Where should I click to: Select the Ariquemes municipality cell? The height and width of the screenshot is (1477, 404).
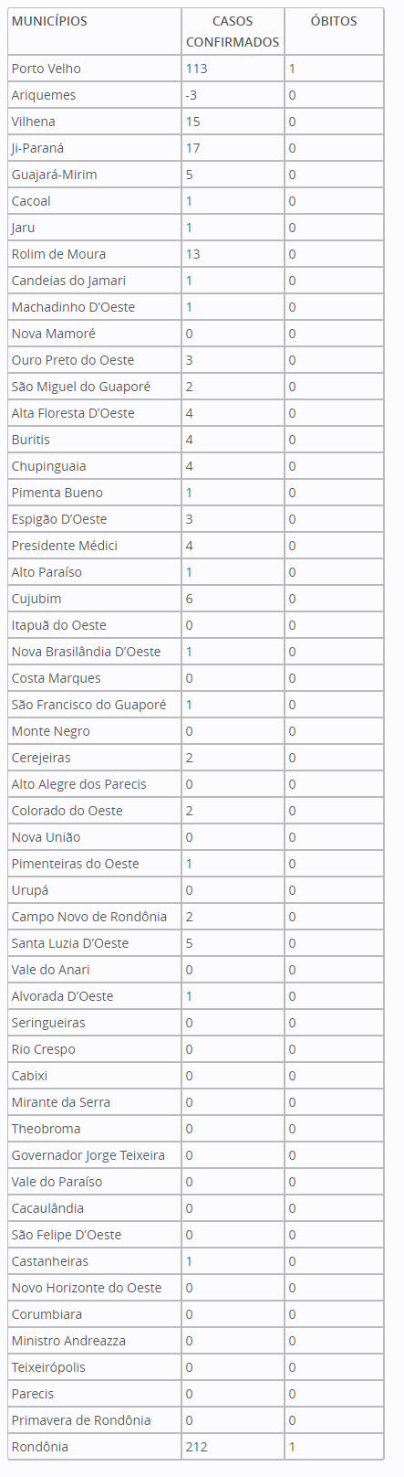coord(95,95)
